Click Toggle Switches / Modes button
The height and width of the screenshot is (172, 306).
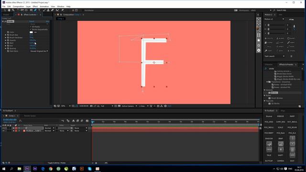56,163
